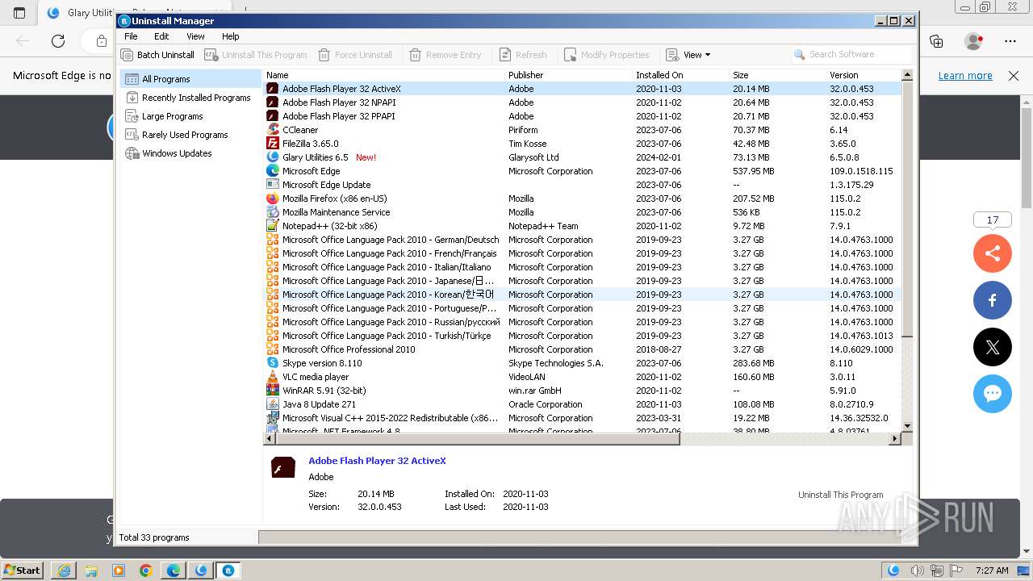Click the Notepad++ row icon
Viewport: 1033px width, 581px height.
point(273,226)
